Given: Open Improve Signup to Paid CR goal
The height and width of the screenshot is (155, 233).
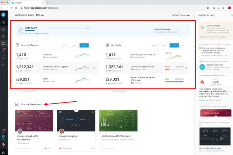Looking at the screenshot, I should point(147,56).
